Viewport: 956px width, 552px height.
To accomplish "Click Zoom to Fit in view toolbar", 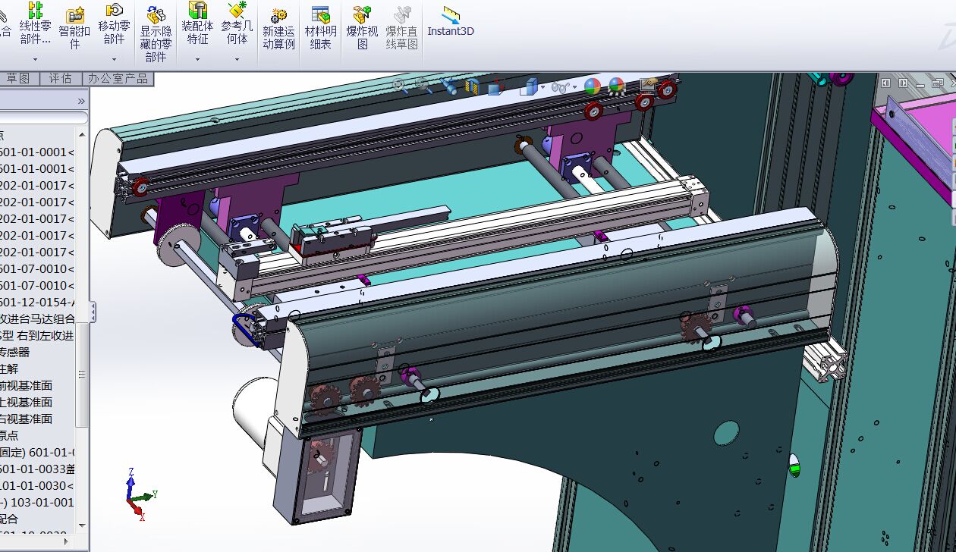I will tap(399, 85).
